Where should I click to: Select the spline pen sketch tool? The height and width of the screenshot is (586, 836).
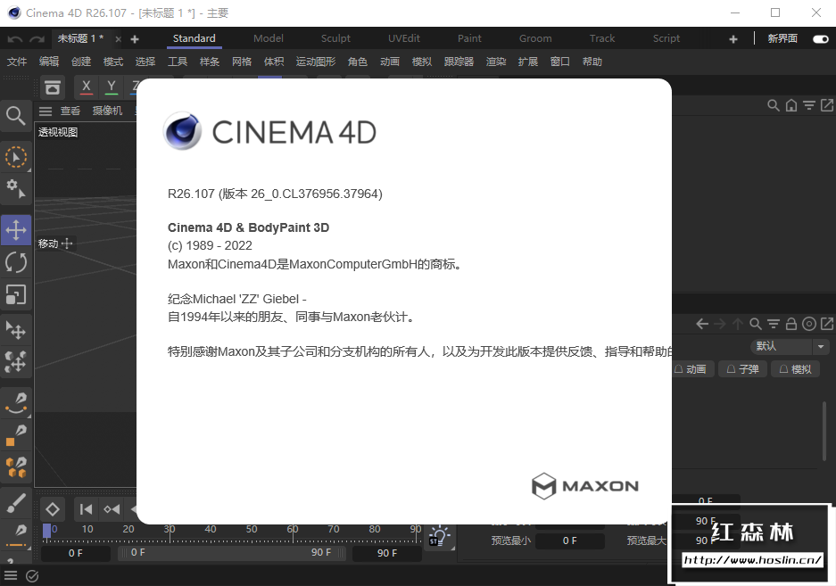(x=16, y=402)
